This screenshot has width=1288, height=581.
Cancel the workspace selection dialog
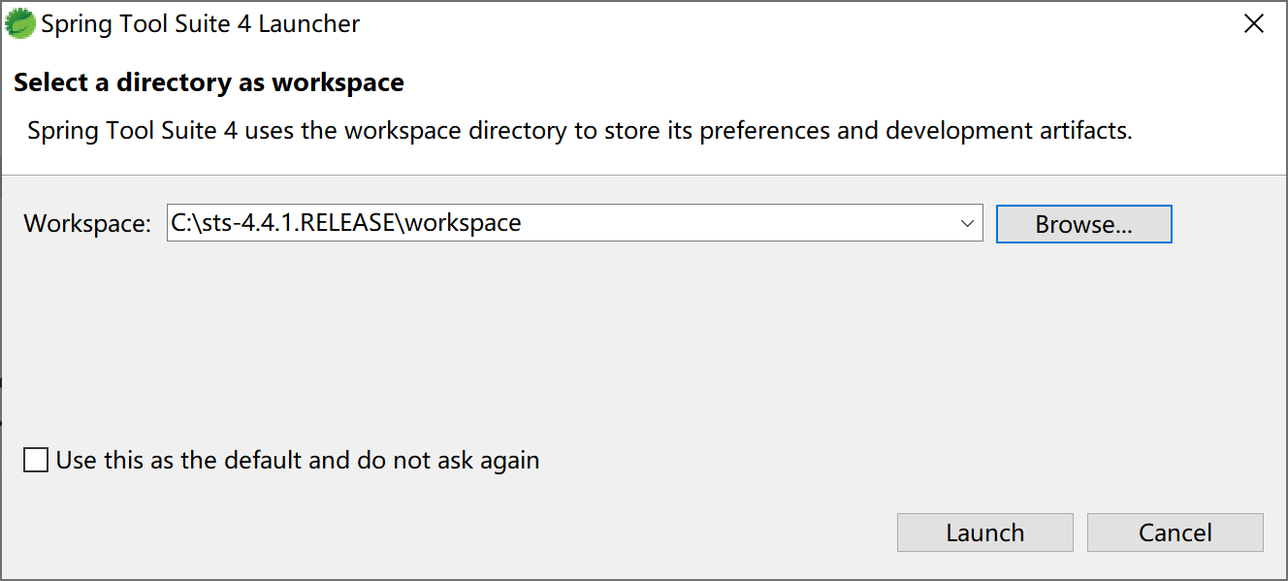(x=1175, y=533)
